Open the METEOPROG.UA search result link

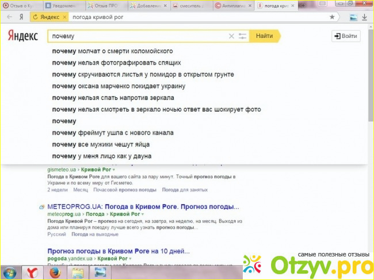click(143, 206)
